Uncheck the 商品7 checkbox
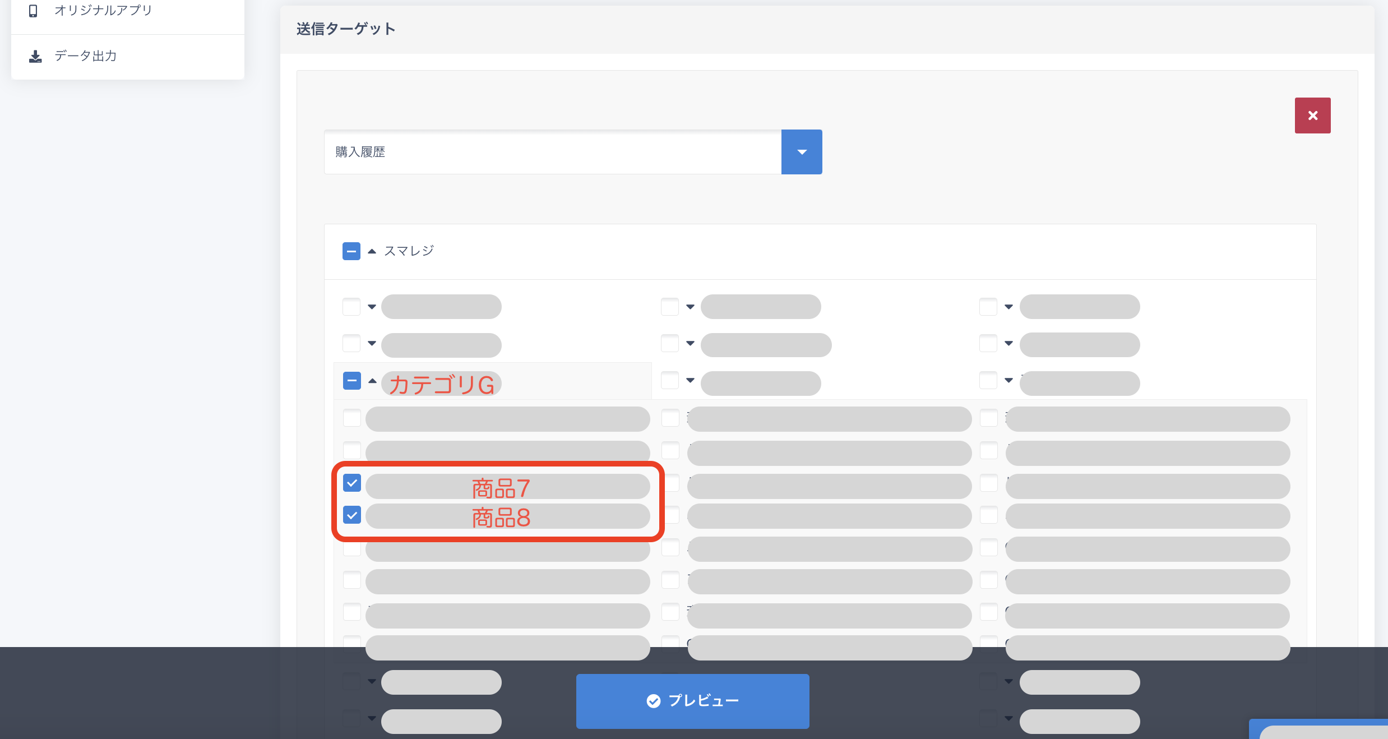The height and width of the screenshot is (739, 1388). tap(352, 483)
